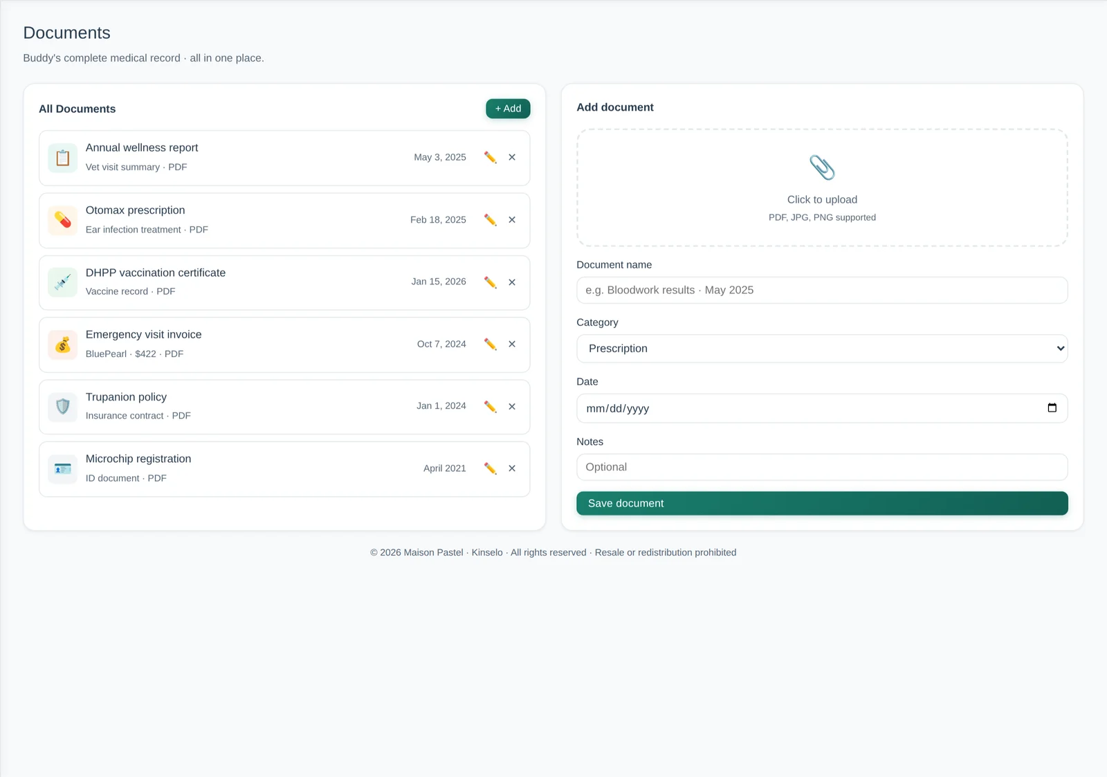Click the Jan 15, 2026 date
The image size is (1107, 777).
click(439, 282)
